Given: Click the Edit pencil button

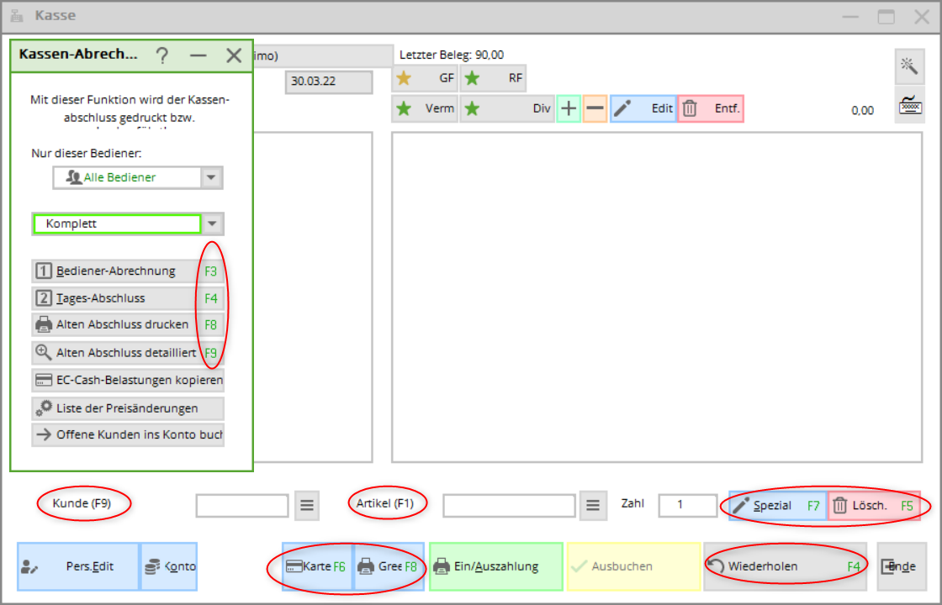Looking at the screenshot, I should click(643, 108).
